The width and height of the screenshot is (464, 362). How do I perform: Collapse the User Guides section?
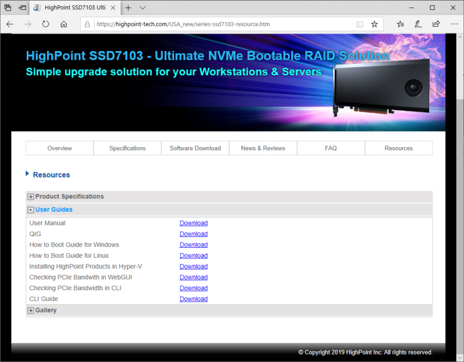[x=31, y=210]
